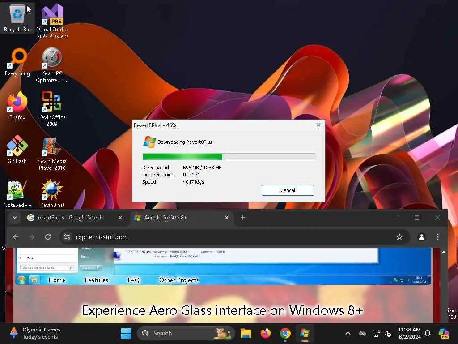The height and width of the screenshot is (344, 458).
Task: Close the Revert8Plus download dialog
Action: (318, 125)
